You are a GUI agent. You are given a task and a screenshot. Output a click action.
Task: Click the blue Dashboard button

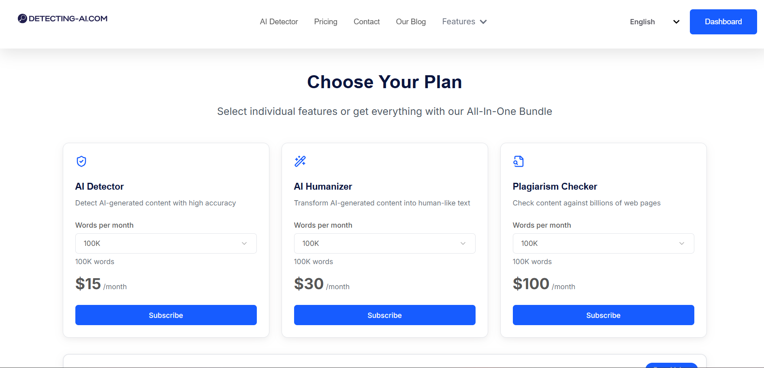pyautogui.click(x=723, y=22)
